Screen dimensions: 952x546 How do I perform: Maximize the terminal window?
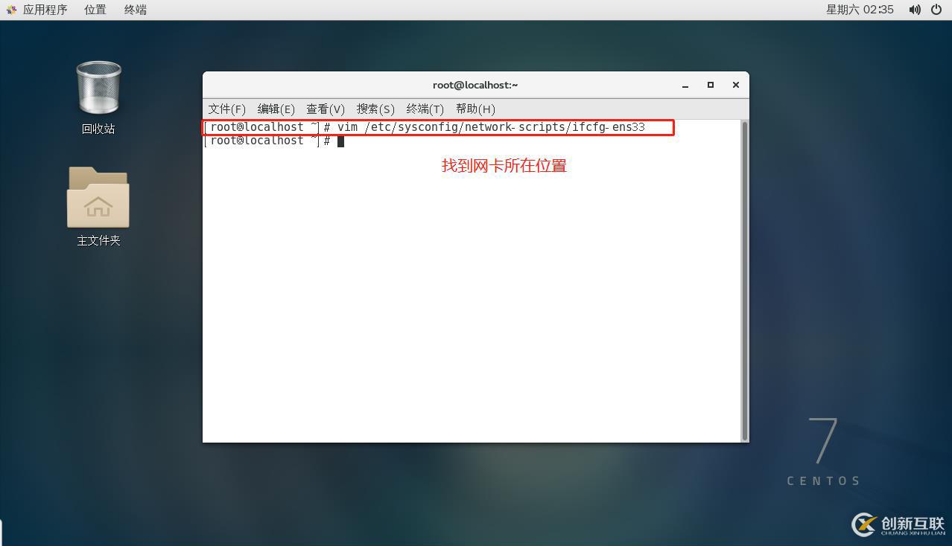pyautogui.click(x=711, y=85)
